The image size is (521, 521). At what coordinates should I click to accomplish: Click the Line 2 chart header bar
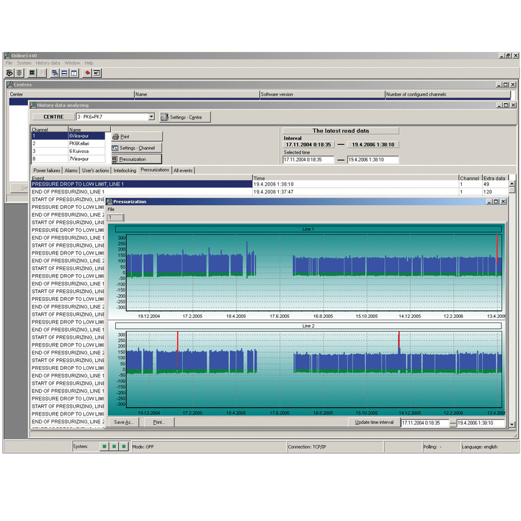click(308, 326)
